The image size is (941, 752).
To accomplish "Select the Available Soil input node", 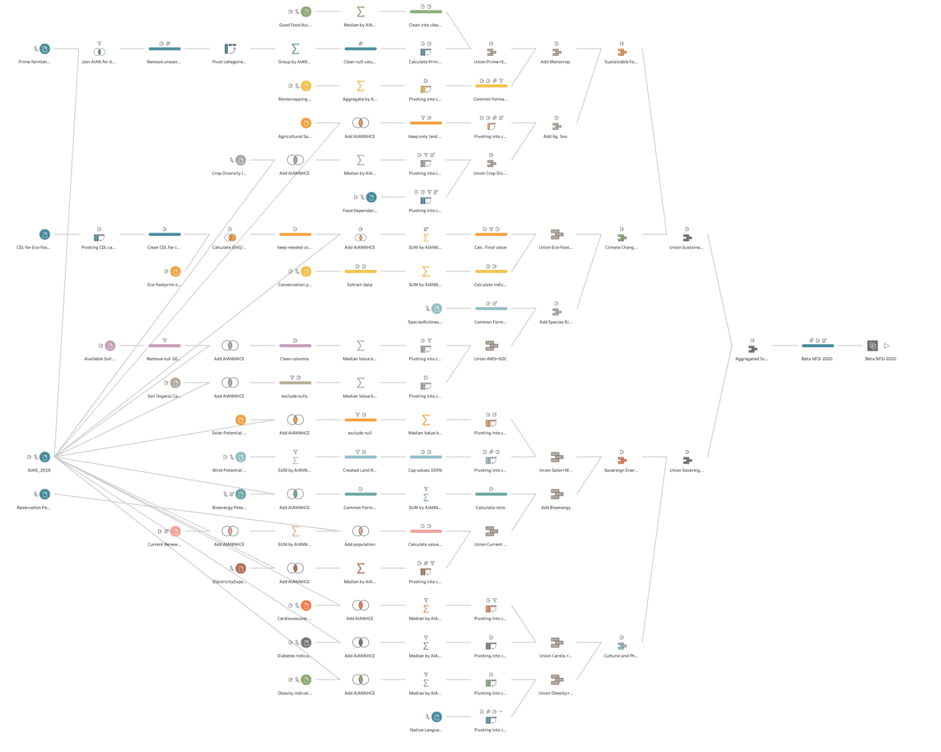I will point(110,346).
